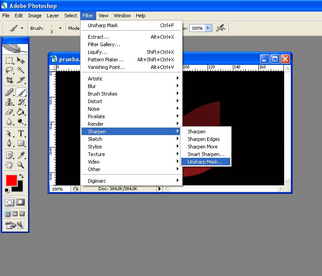Choose Smart Sharpen filter
The image size is (322, 276).
coord(206,154)
